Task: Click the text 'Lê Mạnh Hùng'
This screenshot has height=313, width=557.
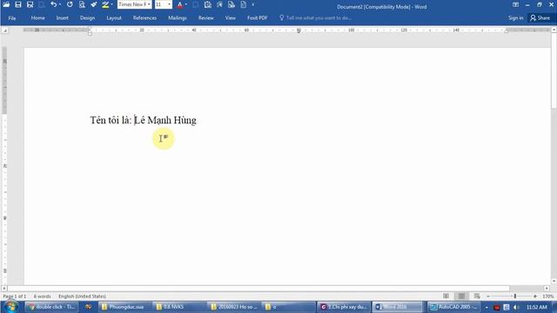Action: (x=165, y=120)
